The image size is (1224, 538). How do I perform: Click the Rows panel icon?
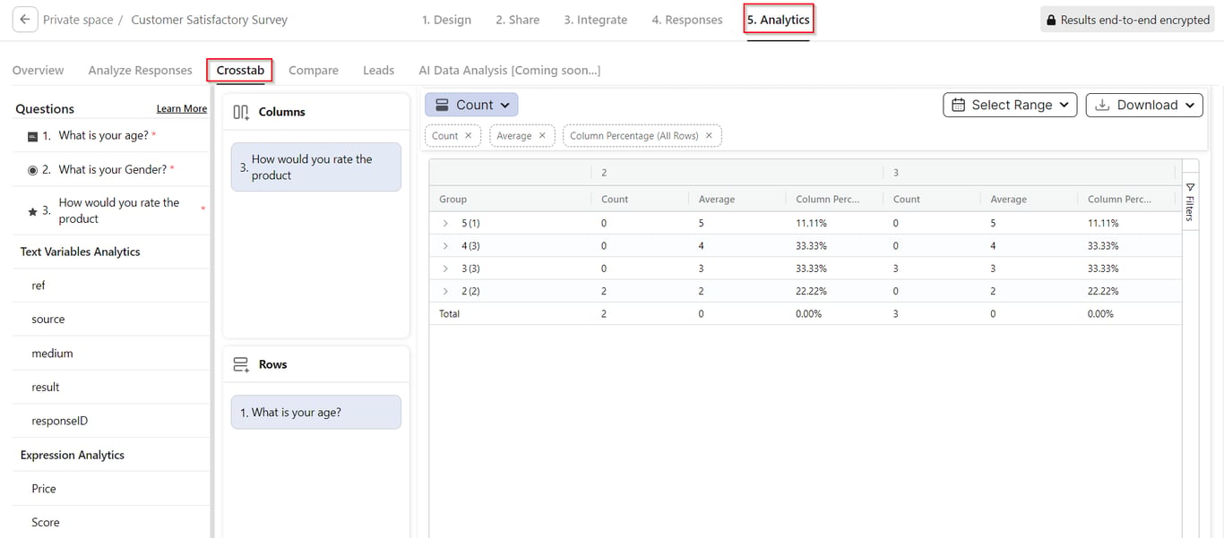(241, 364)
